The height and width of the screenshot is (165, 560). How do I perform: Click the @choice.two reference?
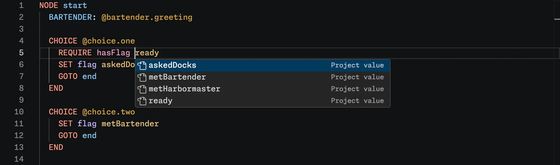point(108,112)
